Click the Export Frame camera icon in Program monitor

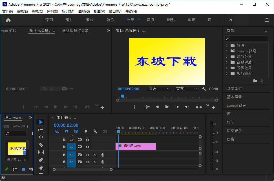(x=199, y=107)
